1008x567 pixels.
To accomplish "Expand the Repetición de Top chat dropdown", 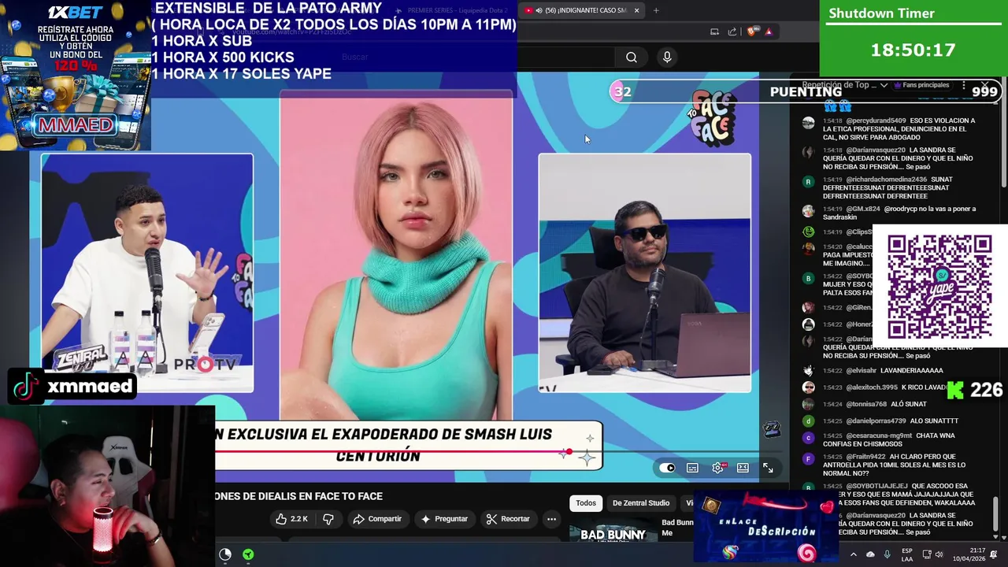I will pos(844,85).
